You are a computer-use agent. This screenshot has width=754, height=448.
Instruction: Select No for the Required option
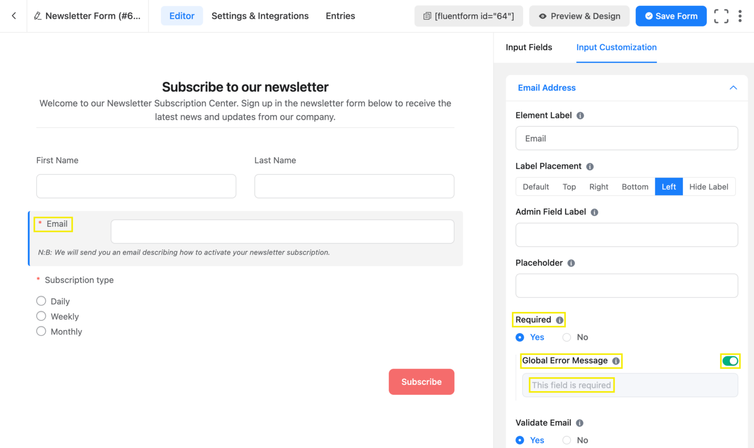point(566,337)
